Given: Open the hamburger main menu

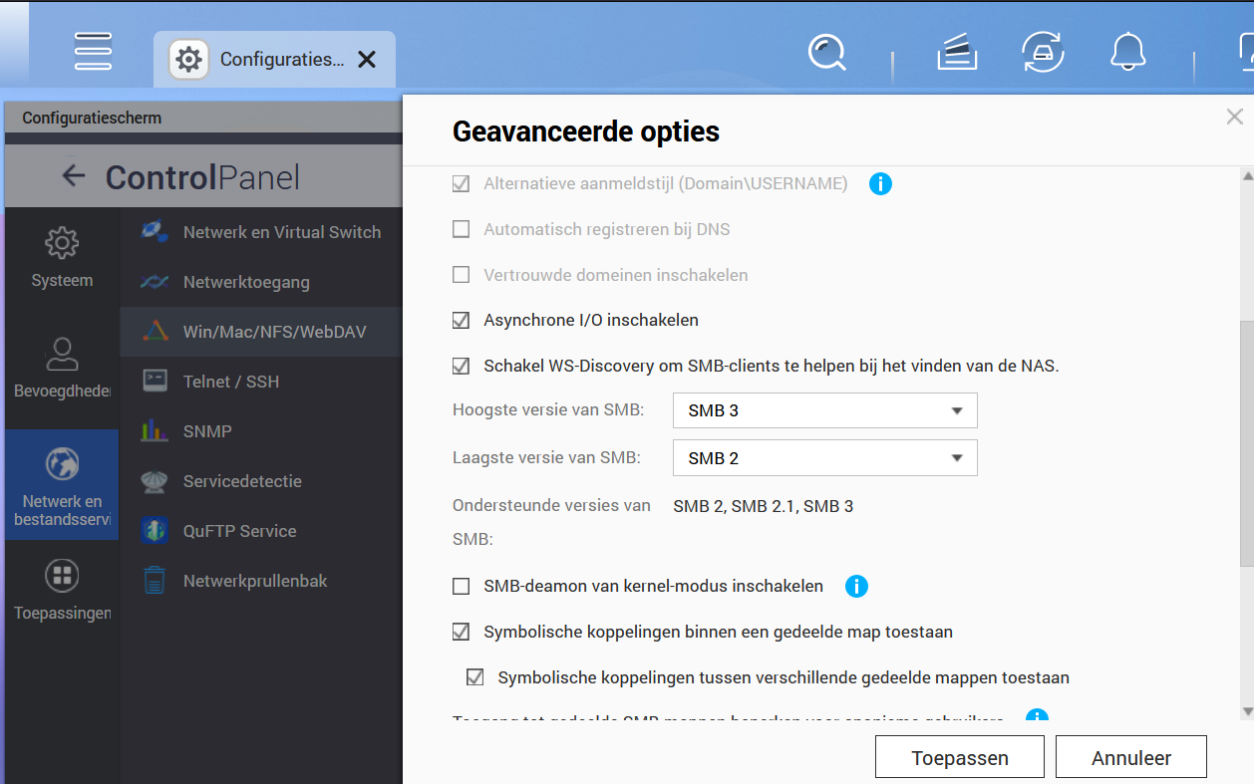Looking at the screenshot, I should point(93,51).
